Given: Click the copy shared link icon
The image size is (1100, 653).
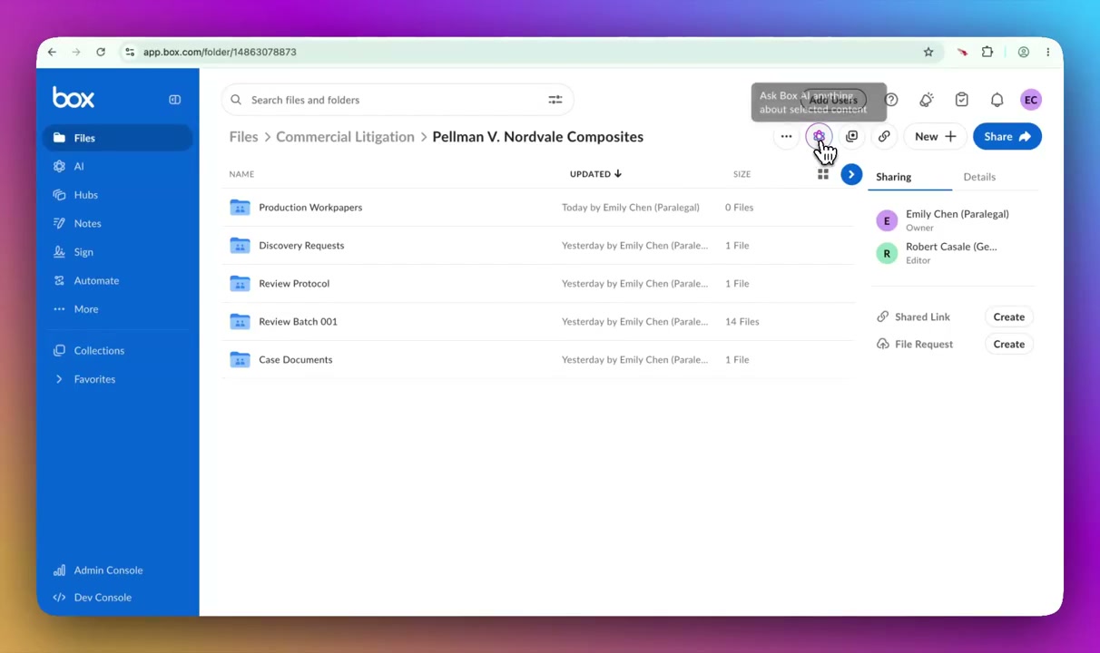Looking at the screenshot, I should click(x=884, y=137).
